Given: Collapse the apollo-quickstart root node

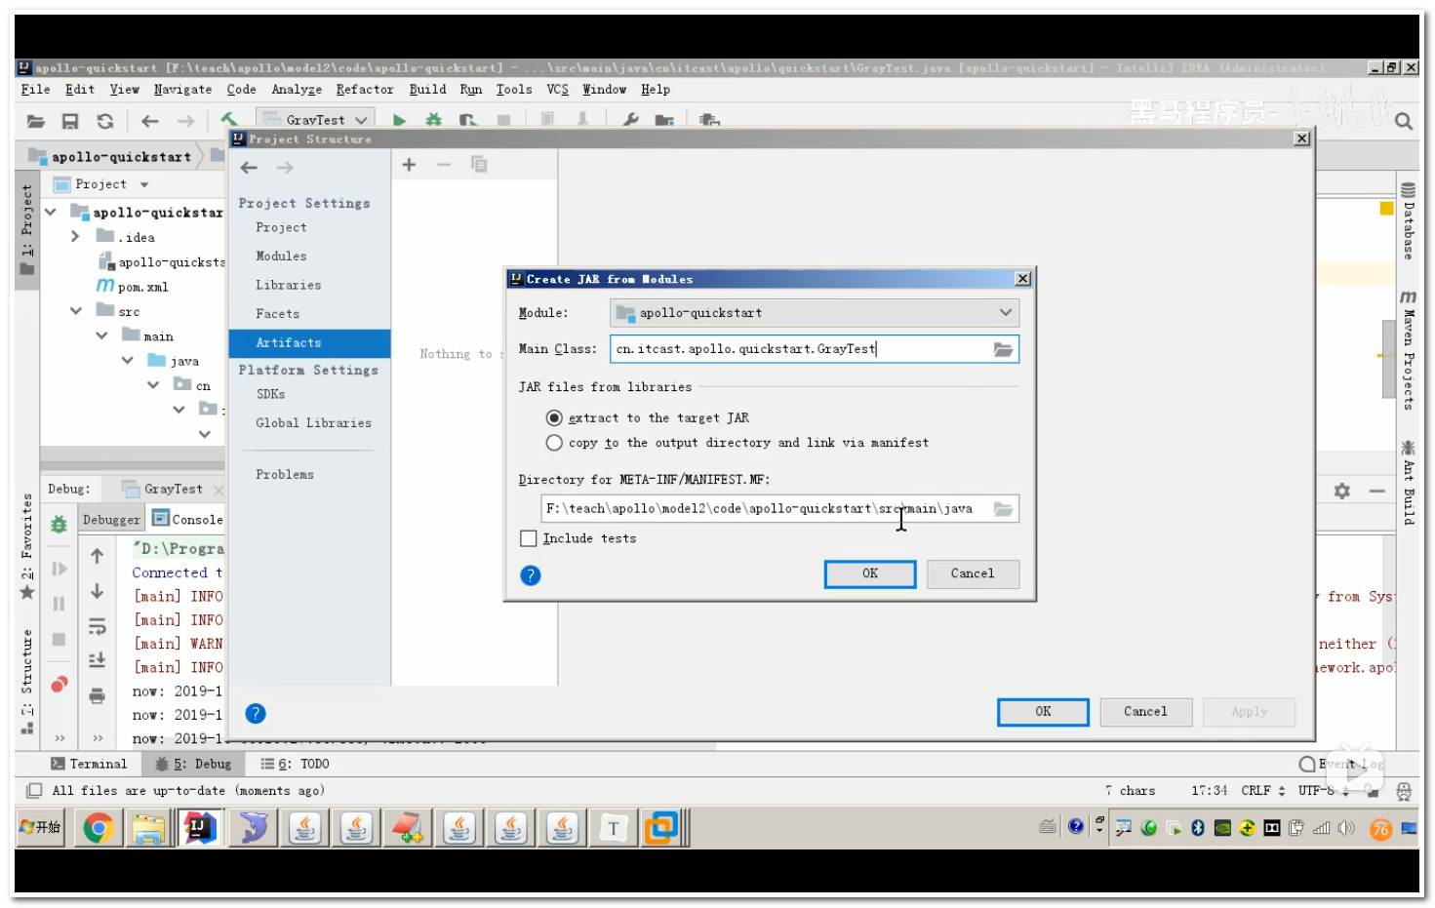Looking at the screenshot, I should tap(51, 212).
